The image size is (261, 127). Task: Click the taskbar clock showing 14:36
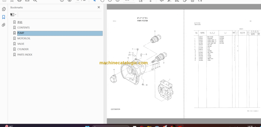pos(250,126)
